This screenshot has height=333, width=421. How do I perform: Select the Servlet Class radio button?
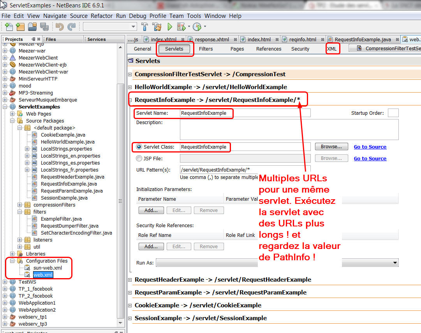click(139, 147)
